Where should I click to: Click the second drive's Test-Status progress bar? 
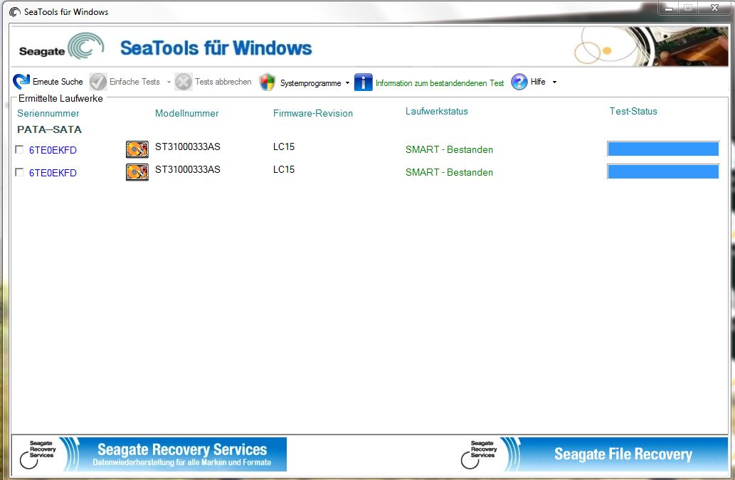663,172
